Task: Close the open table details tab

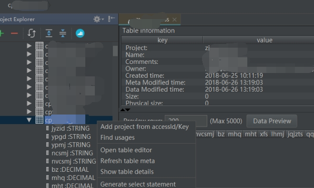Action: tap(174, 20)
